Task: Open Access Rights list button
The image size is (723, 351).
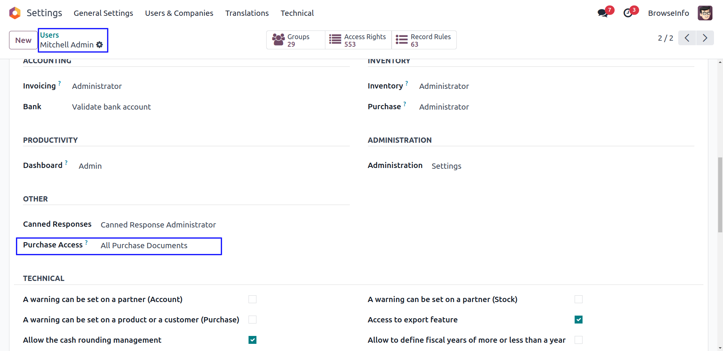Action: coord(358,40)
